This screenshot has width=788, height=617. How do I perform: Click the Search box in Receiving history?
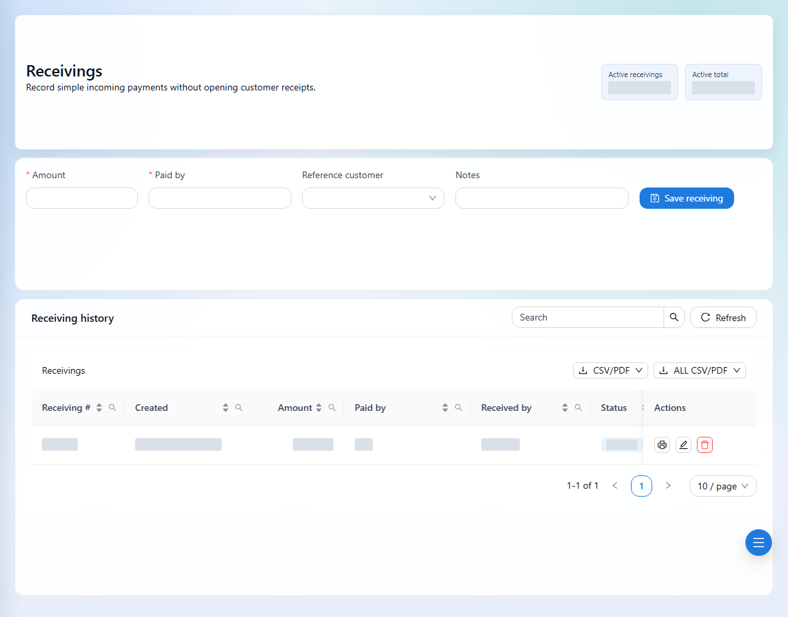click(x=588, y=317)
